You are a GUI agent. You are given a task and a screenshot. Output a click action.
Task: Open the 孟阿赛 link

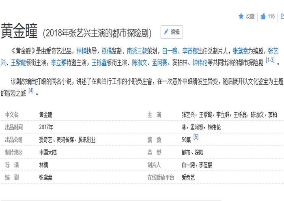(159, 62)
